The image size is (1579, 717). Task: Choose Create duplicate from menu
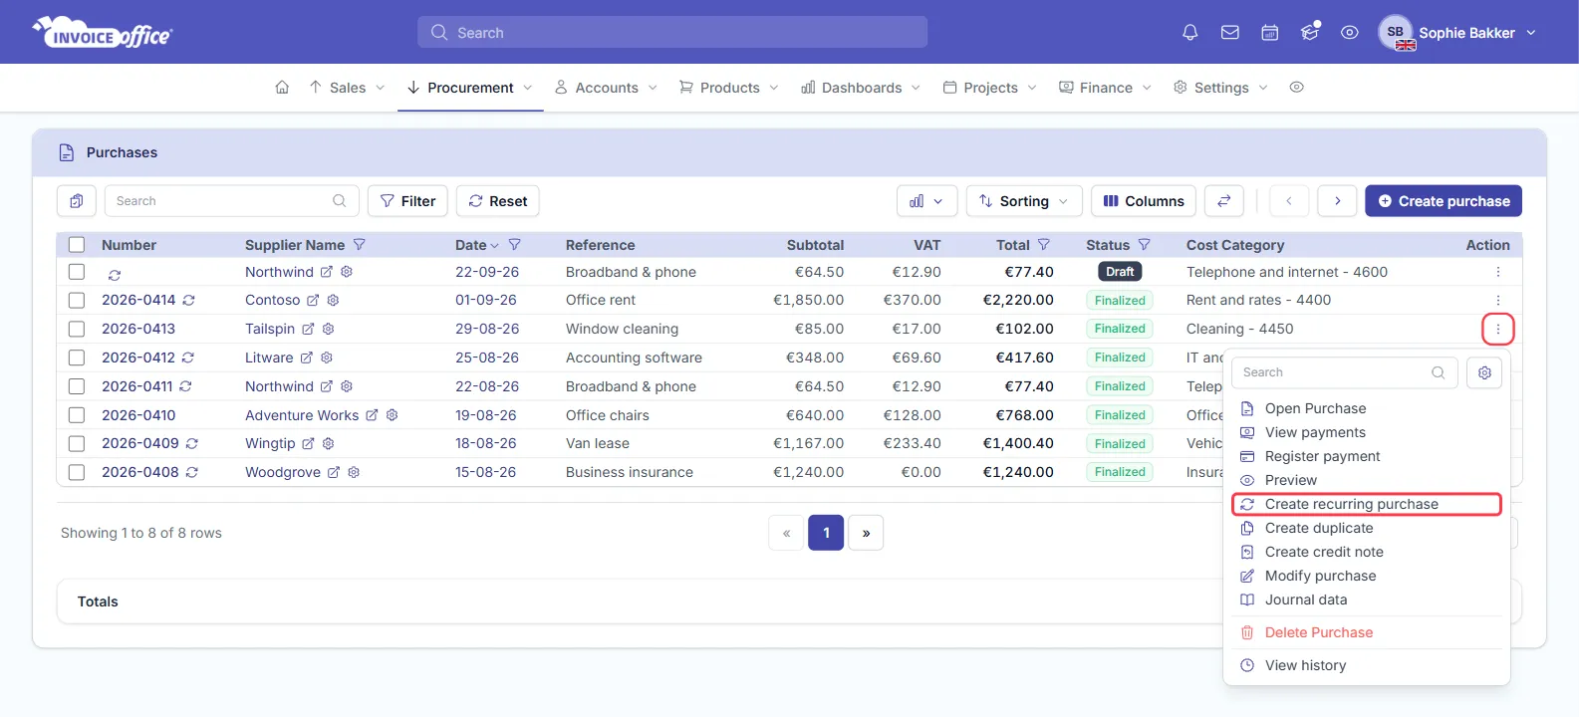pos(1319,528)
